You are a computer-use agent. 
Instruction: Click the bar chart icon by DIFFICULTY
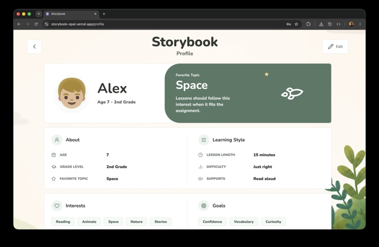coord(200,167)
